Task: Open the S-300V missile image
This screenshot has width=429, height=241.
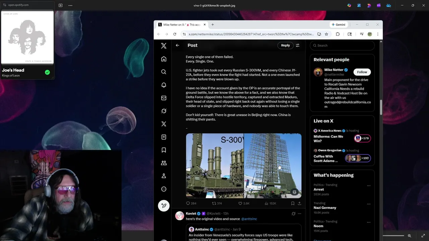Action: click(x=215, y=166)
